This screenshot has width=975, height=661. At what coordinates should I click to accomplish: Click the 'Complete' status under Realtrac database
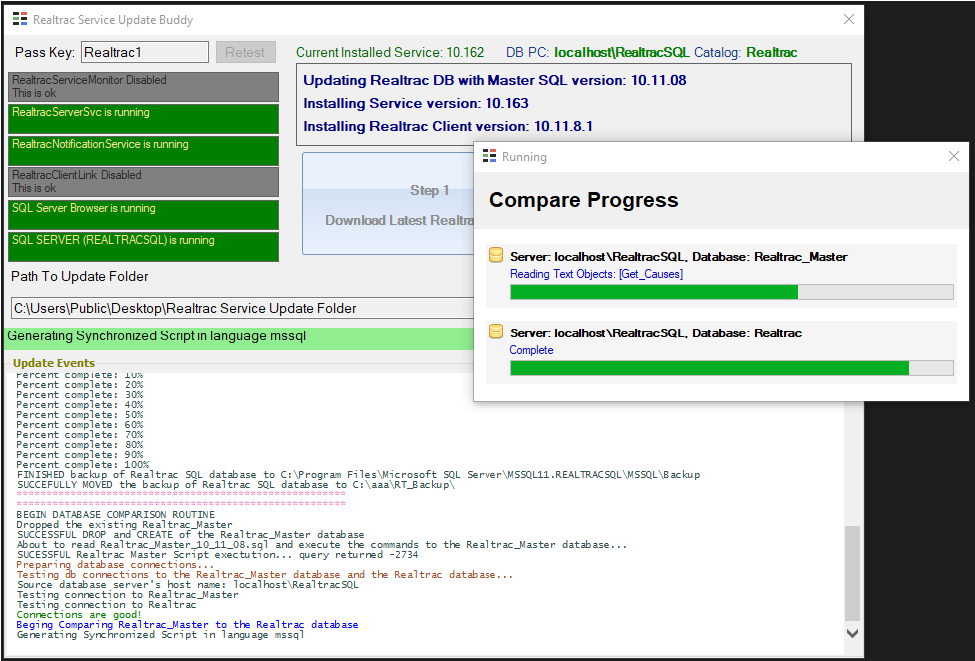pyautogui.click(x=531, y=350)
